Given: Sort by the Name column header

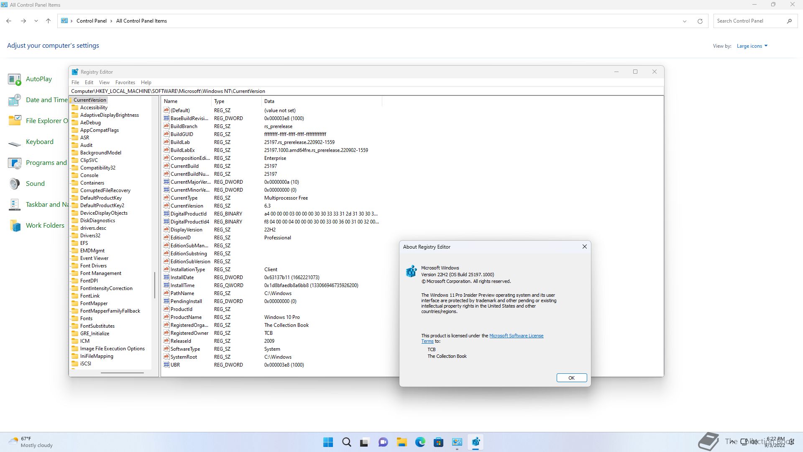Looking at the screenshot, I should coord(186,101).
